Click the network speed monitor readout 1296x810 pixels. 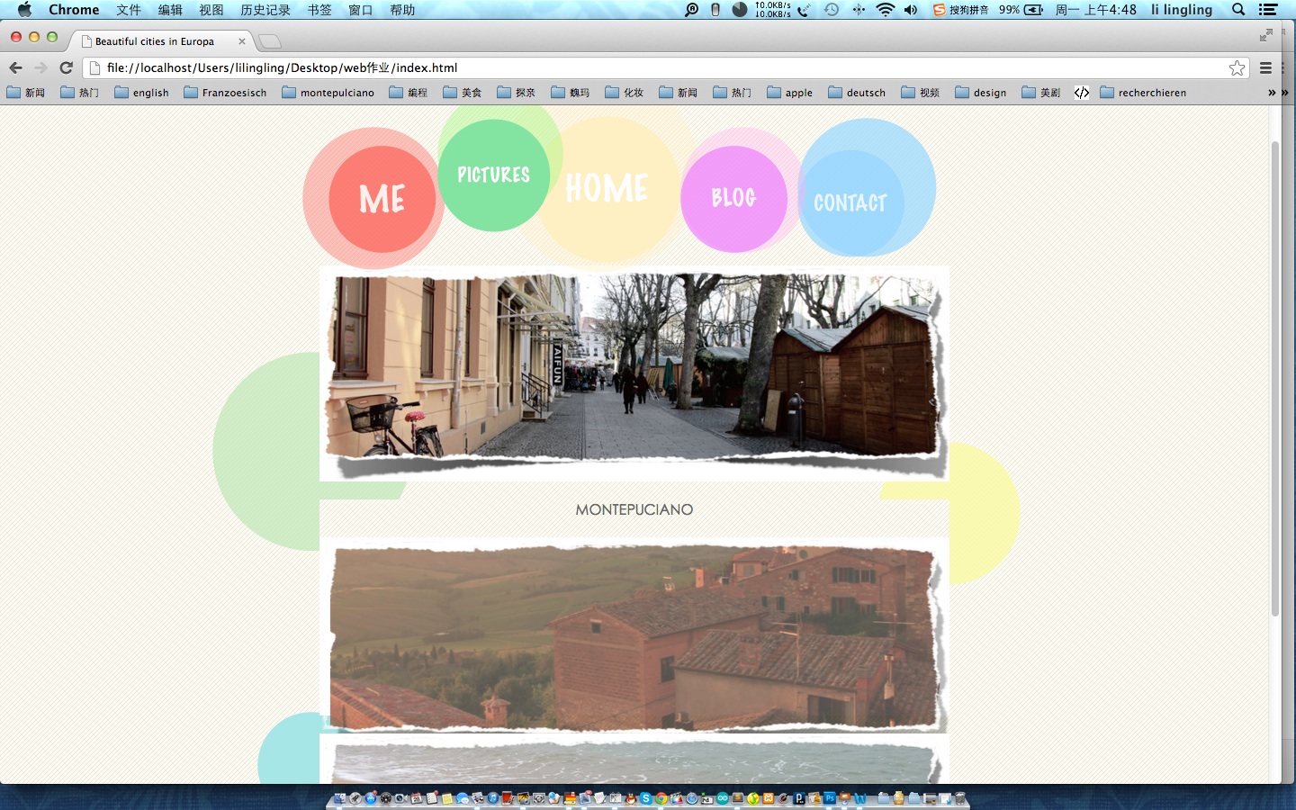[x=773, y=10]
